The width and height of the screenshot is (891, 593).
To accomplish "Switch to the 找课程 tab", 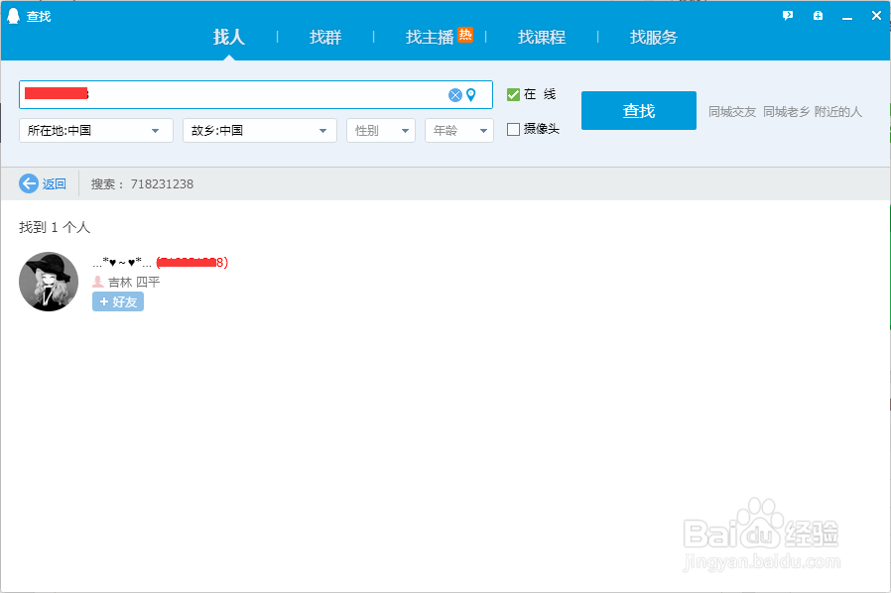I will [x=542, y=37].
